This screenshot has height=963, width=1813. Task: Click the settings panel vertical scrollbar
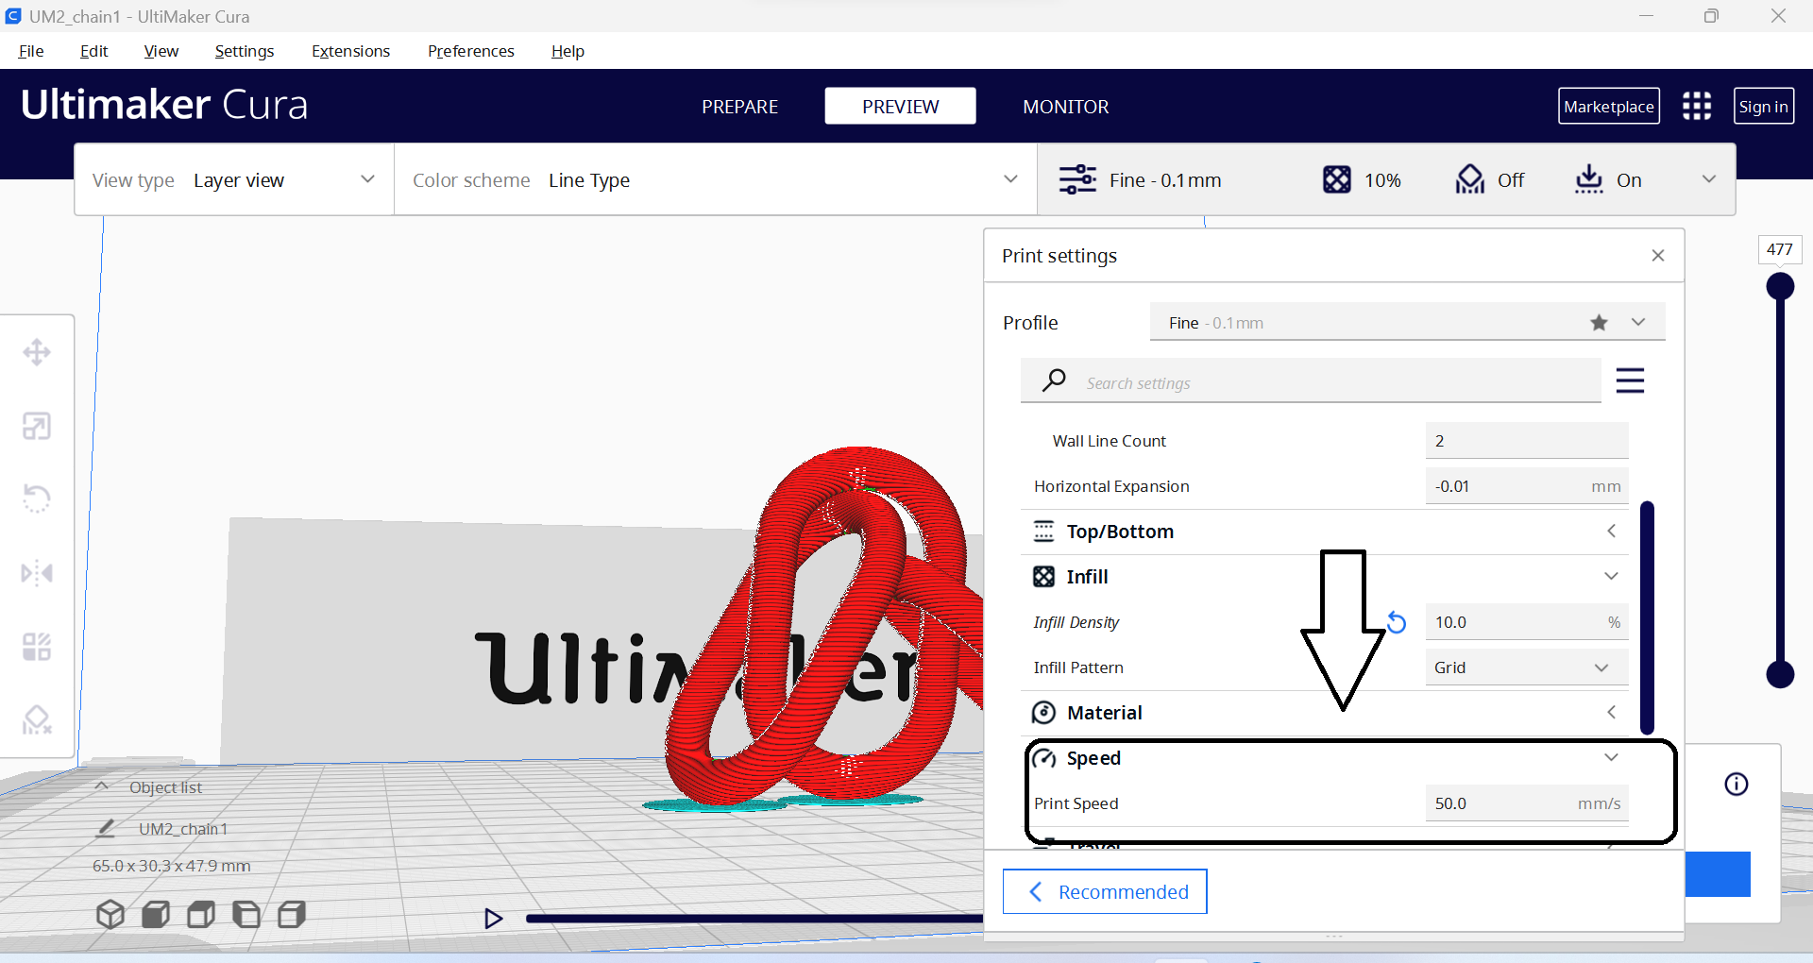click(1647, 617)
